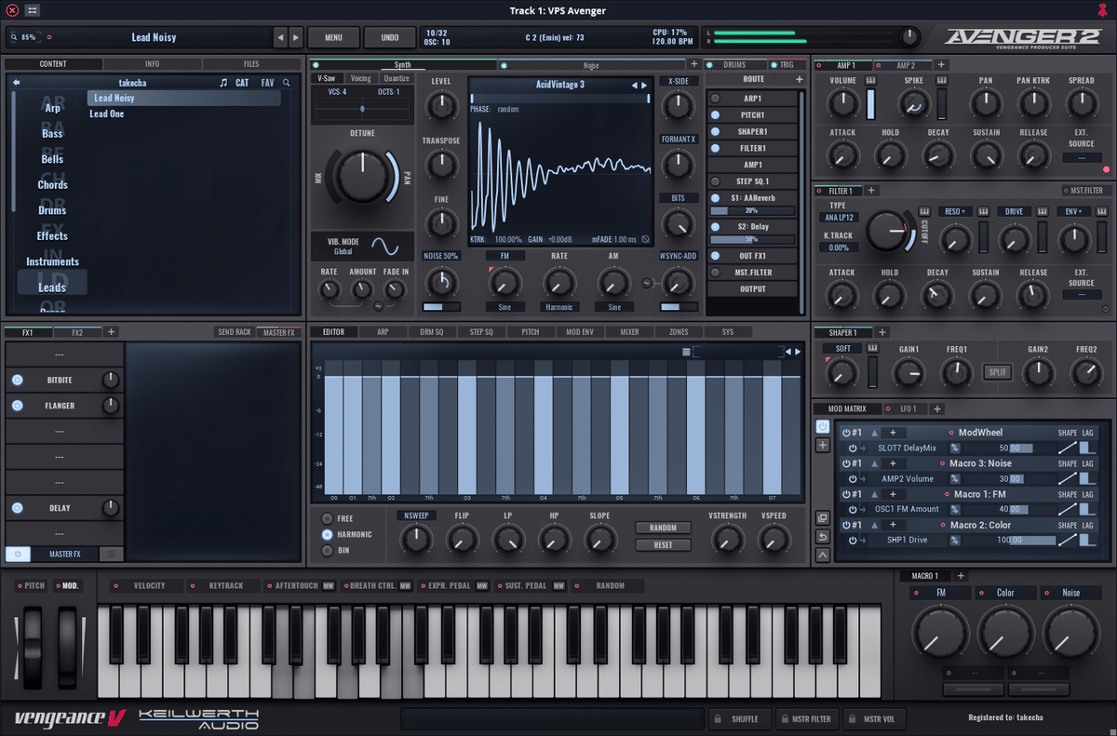
Task: Load the next preset with the right arrow
Action: pyautogui.click(x=296, y=37)
